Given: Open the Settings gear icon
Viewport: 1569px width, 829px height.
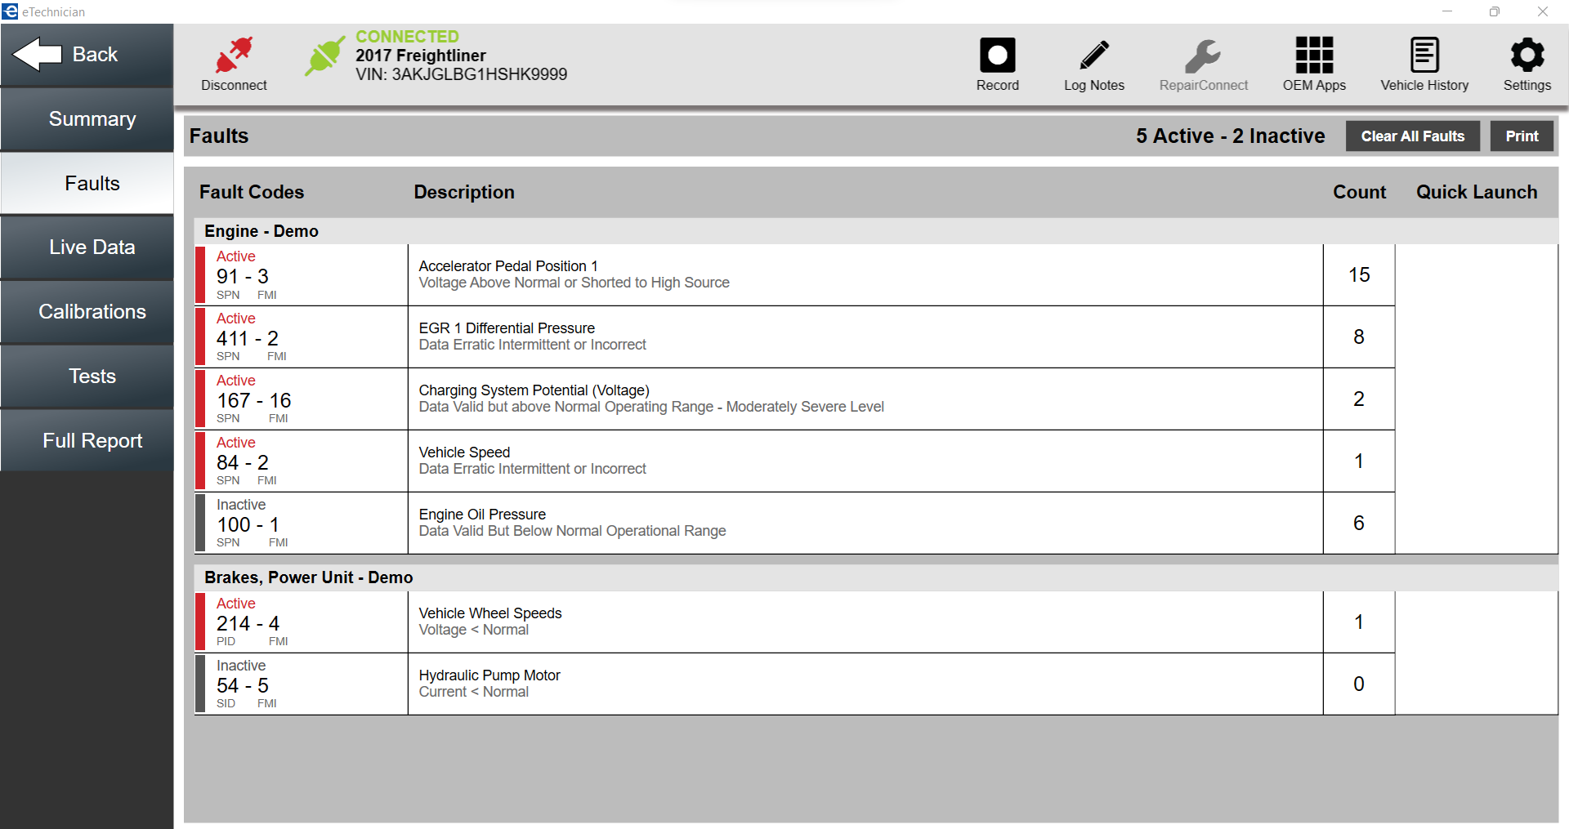Looking at the screenshot, I should (x=1527, y=56).
